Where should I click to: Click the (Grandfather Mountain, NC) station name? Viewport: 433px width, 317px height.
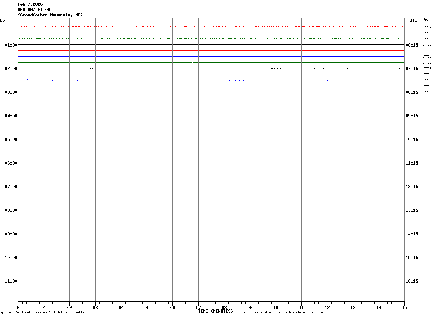(x=50, y=15)
